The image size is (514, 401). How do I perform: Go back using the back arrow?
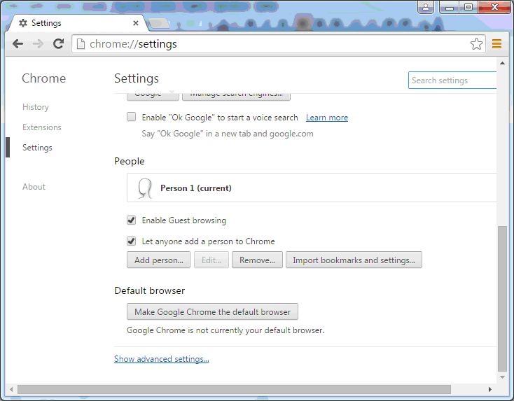(x=18, y=43)
